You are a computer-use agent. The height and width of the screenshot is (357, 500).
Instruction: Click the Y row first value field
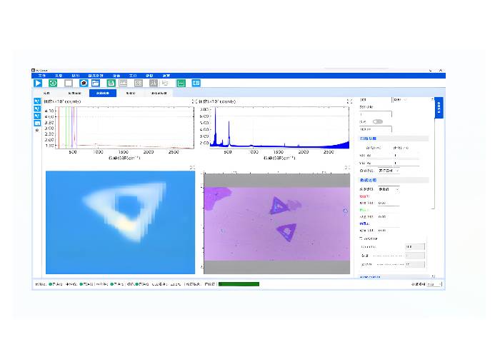[378, 164]
